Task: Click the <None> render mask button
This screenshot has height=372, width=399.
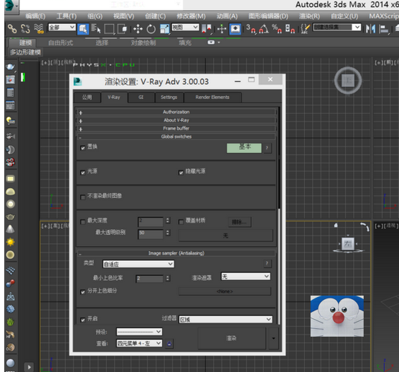Action: [225, 291]
